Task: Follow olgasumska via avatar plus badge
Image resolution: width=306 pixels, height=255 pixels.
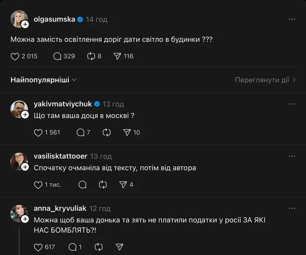Action: click(x=25, y=24)
